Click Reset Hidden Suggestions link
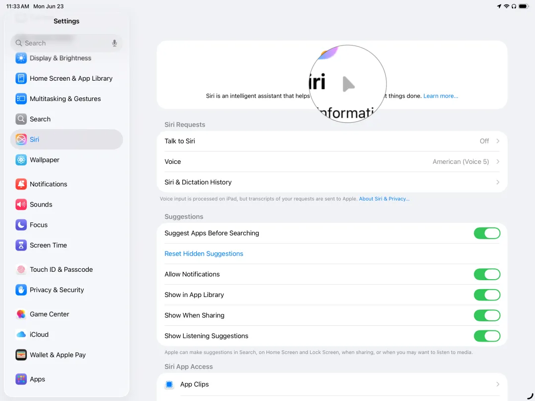Viewport: 535px width, 401px height. tap(204, 253)
